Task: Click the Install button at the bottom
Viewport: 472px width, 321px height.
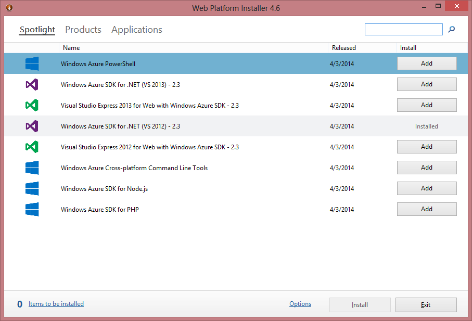Action: coord(360,305)
